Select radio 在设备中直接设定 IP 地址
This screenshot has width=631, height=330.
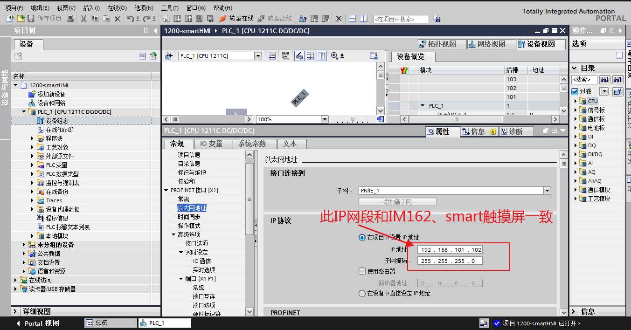click(362, 293)
